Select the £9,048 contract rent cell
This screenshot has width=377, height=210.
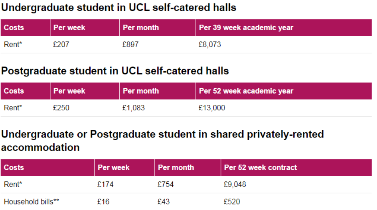pos(235,184)
